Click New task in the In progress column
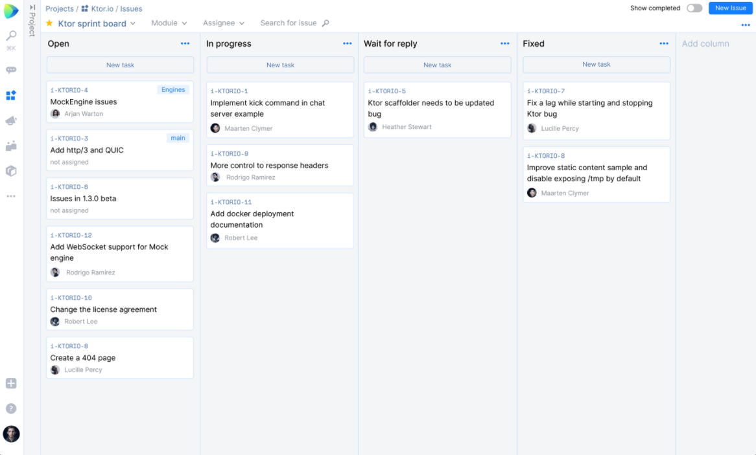 pyautogui.click(x=280, y=65)
